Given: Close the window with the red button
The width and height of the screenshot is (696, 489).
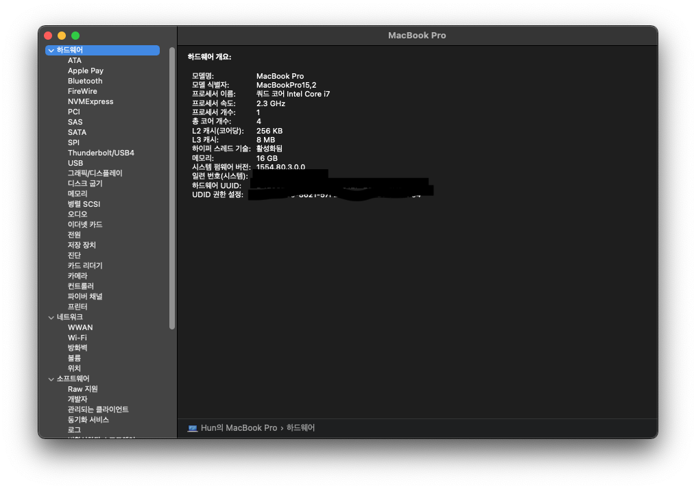Looking at the screenshot, I should point(49,36).
